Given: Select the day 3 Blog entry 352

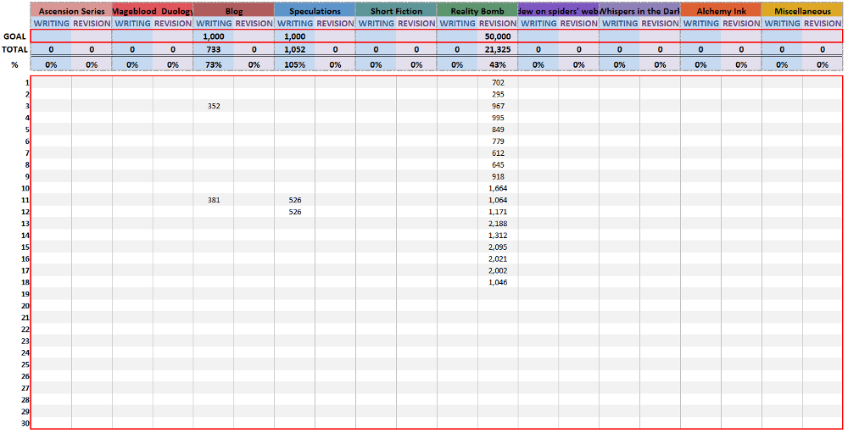Looking at the screenshot, I should coord(214,106).
